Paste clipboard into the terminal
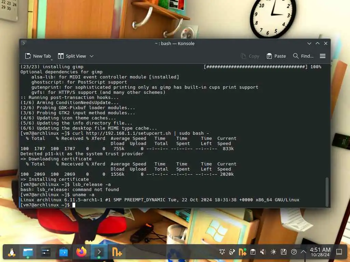This screenshot has width=350, height=262. (276, 56)
